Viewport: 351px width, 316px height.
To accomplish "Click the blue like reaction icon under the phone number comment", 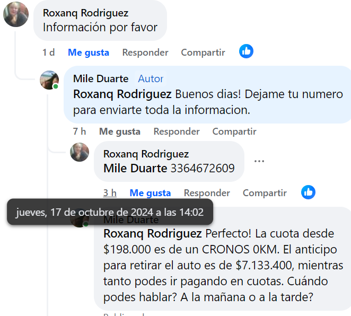I will 308,192.
